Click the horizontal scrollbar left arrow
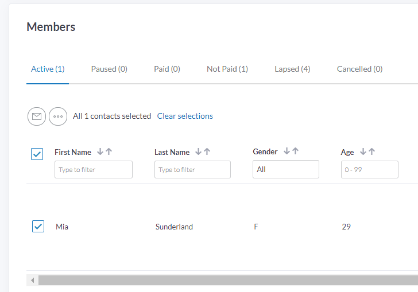The image size is (418, 292). point(33,281)
